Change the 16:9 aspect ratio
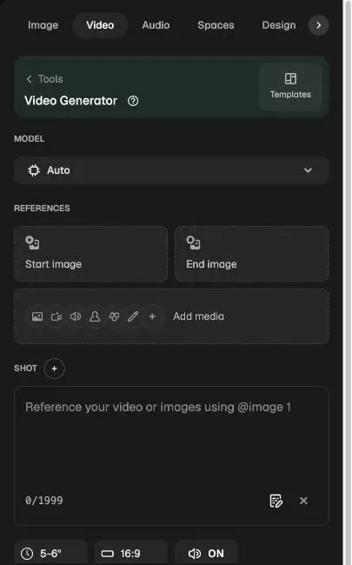The height and width of the screenshot is (565, 352). (x=131, y=553)
